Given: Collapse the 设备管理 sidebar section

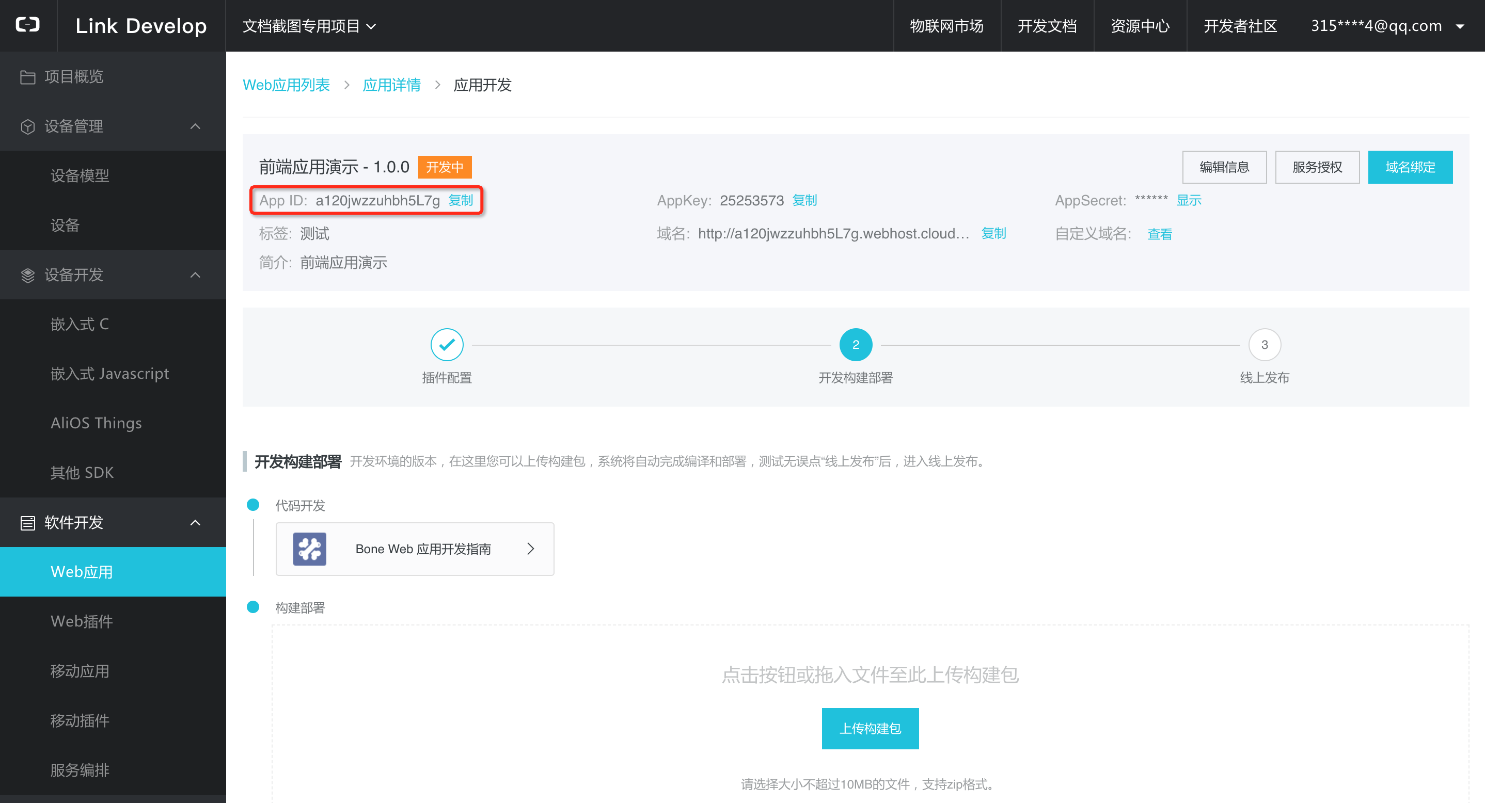Looking at the screenshot, I should [195, 127].
